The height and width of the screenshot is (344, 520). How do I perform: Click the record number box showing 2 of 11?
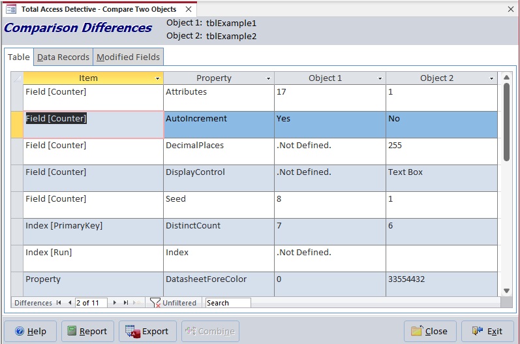[91, 303]
